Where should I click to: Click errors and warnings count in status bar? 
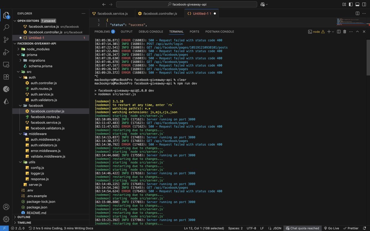pyautogui.click(x=18, y=228)
